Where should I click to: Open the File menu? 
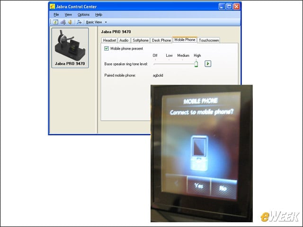coord(56,15)
